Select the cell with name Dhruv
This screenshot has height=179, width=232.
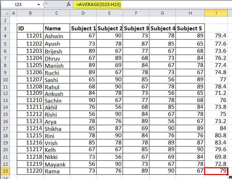point(57,58)
